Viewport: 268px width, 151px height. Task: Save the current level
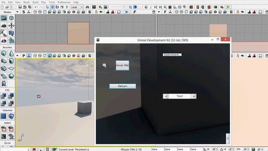(20, 7)
